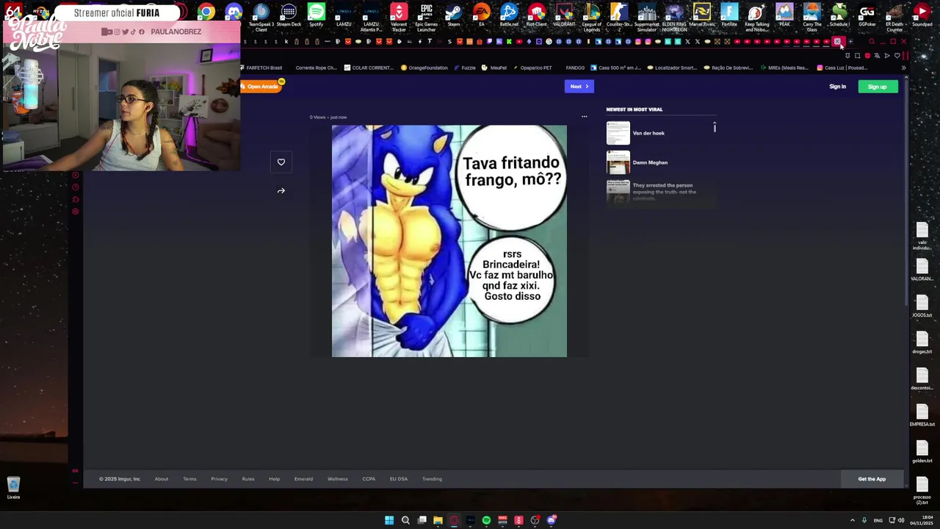Open a new browser tab with plus button
Screen dimensions: 940x529
tap(850, 42)
